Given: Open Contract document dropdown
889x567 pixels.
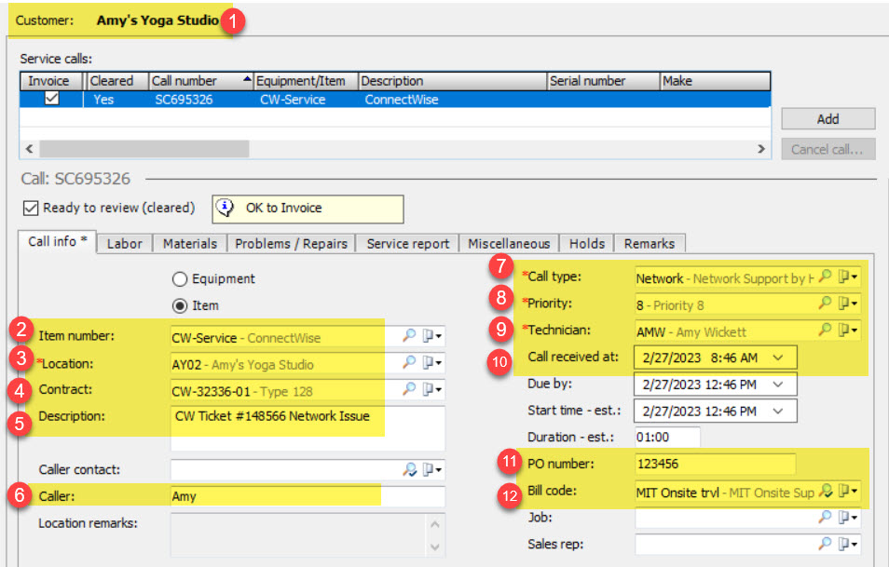Looking at the screenshot, I should (x=432, y=389).
